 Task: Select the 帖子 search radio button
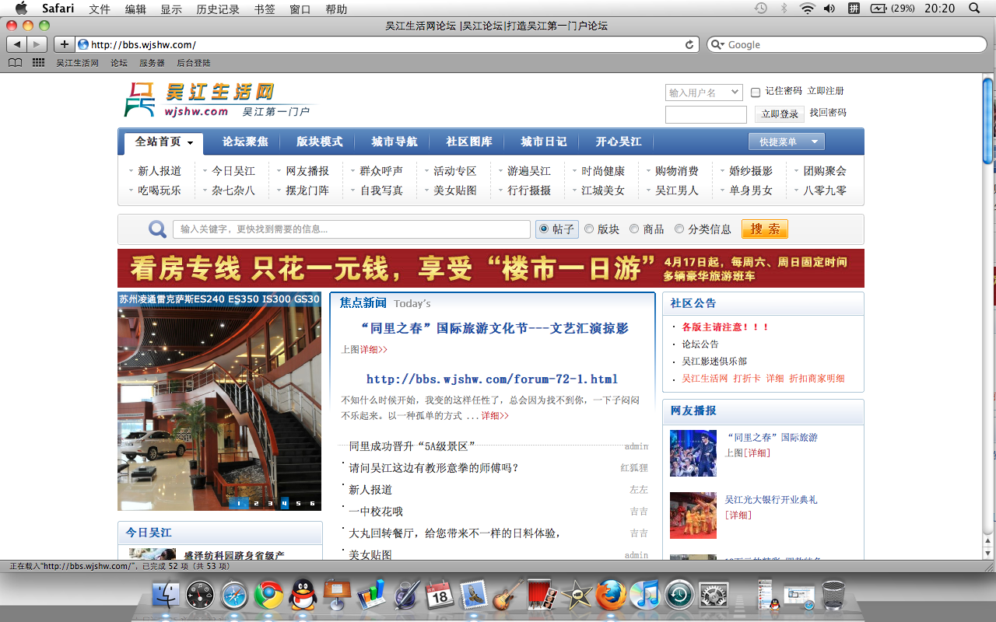[543, 229]
